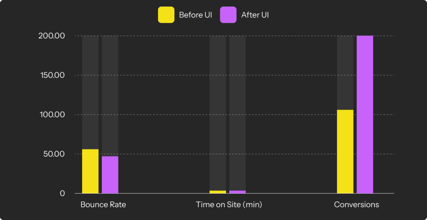
Task: Click the Bounce Rate axis label
Action: click(x=103, y=205)
